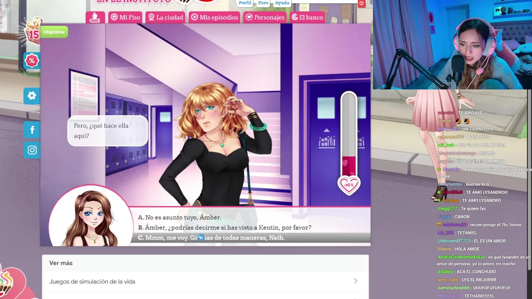The image size is (532, 299).
Task: Open the book icon tab in game menu
Action: (95, 17)
